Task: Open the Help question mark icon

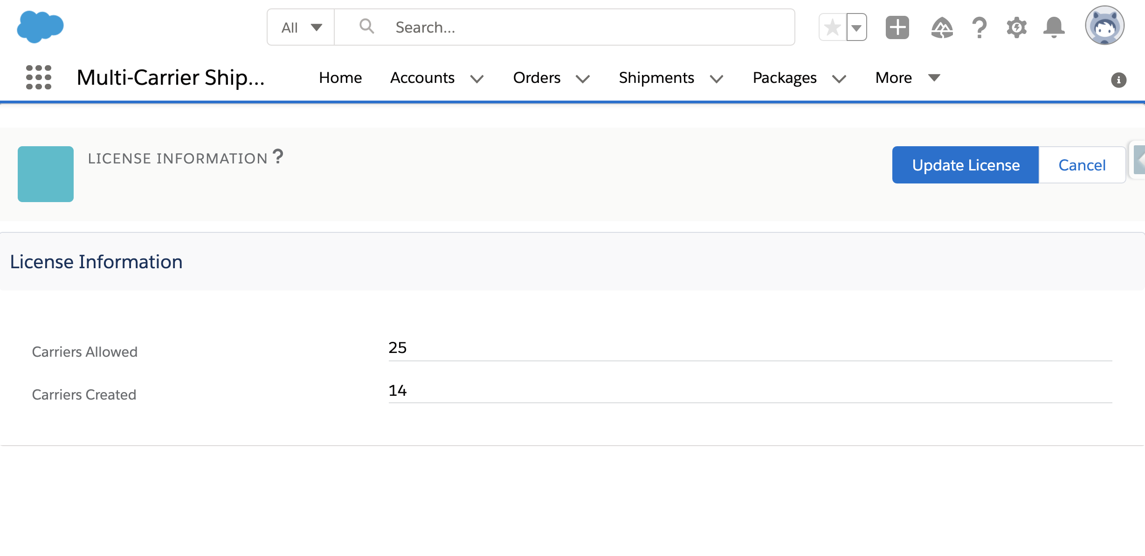Action: (x=979, y=27)
